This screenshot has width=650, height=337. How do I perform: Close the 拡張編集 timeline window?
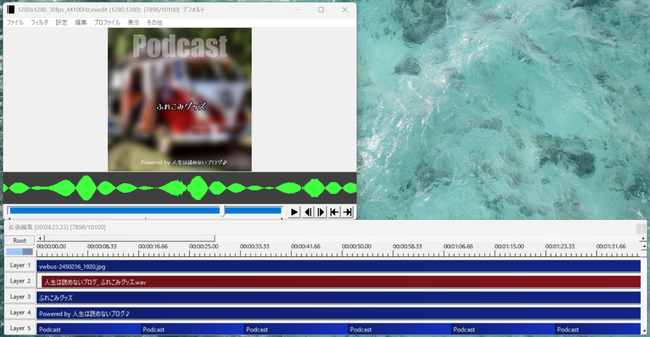pyautogui.click(x=641, y=228)
